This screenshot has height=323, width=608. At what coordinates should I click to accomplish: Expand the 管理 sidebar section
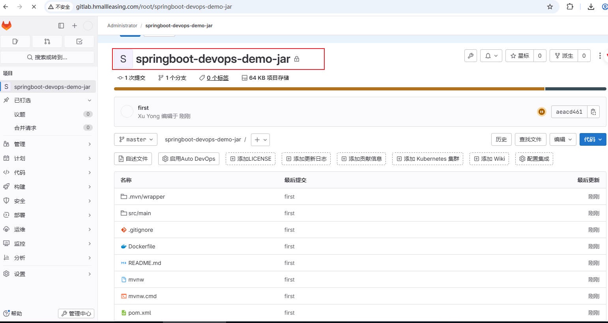pyautogui.click(x=47, y=144)
